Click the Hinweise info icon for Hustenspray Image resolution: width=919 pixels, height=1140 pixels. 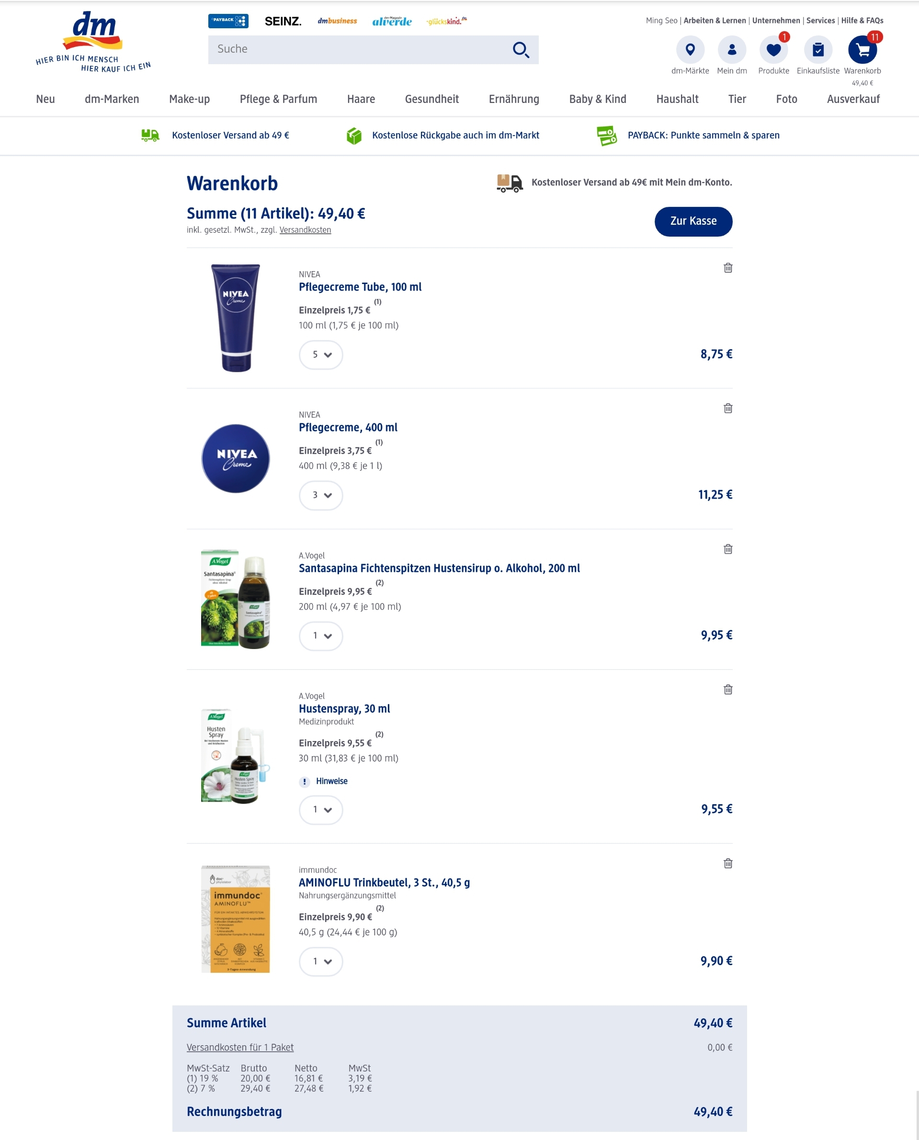click(305, 782)
